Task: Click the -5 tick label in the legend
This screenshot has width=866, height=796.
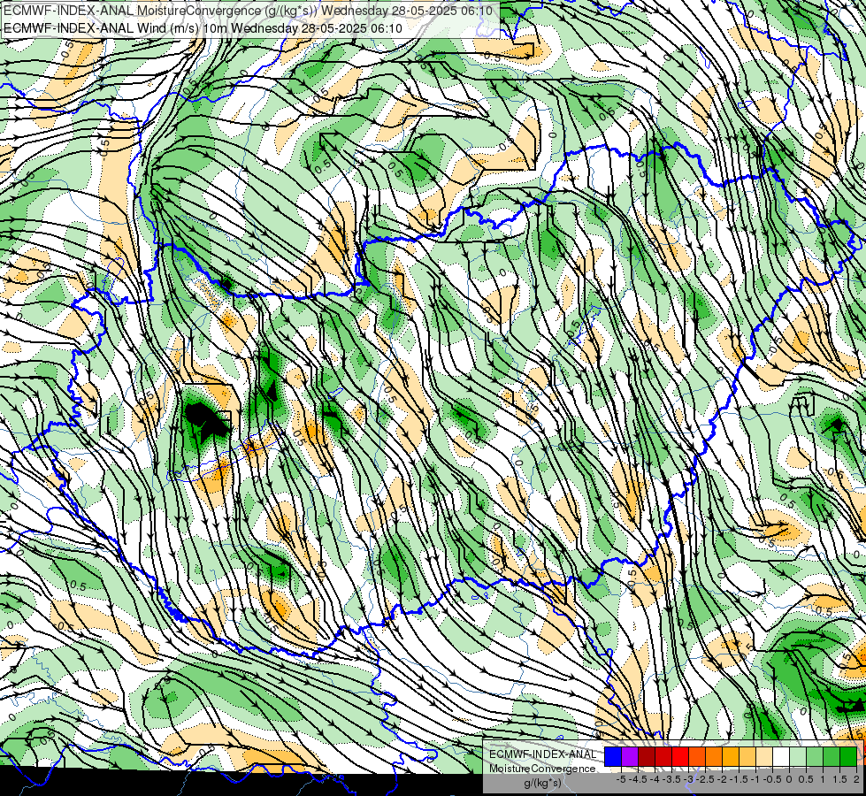Action: click(x=621, y=779)
